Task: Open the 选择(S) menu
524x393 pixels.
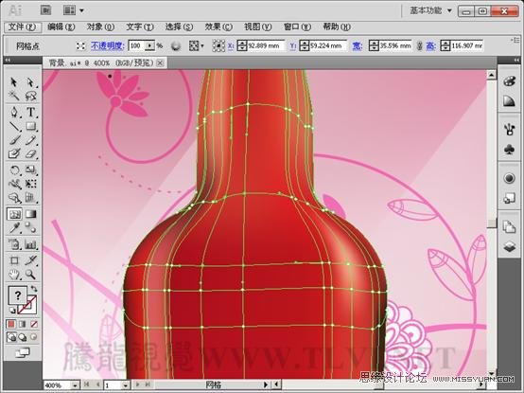Action: 179,27
